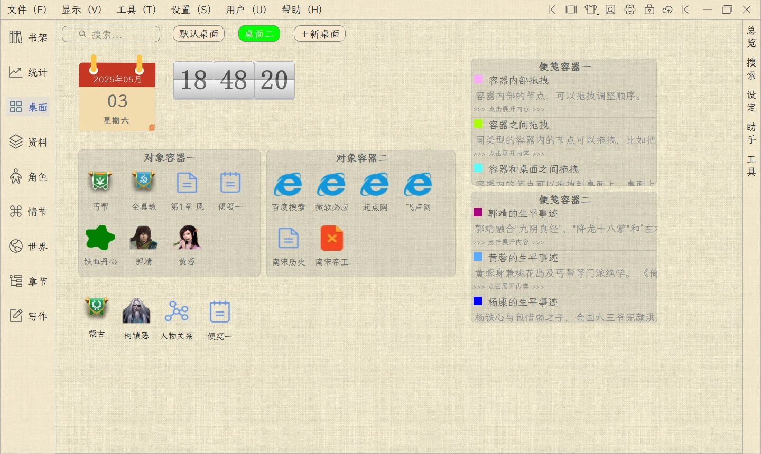Expand 容器内部拖拽 note content

point(508,109)
